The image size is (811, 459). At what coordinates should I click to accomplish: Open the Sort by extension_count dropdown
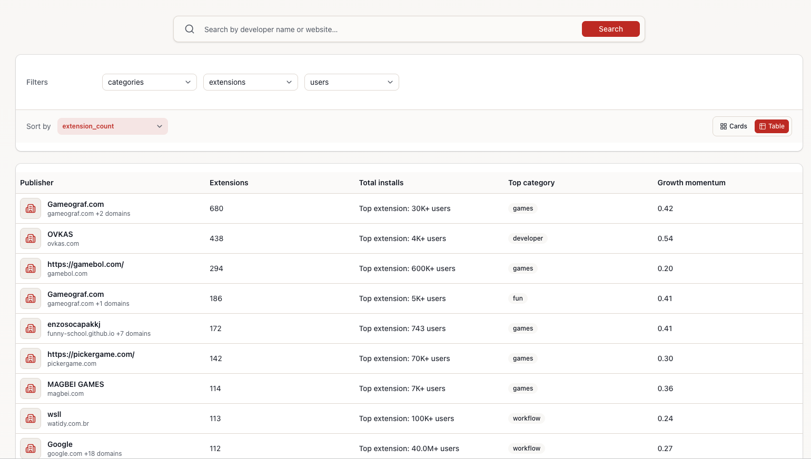coord(113,126)
